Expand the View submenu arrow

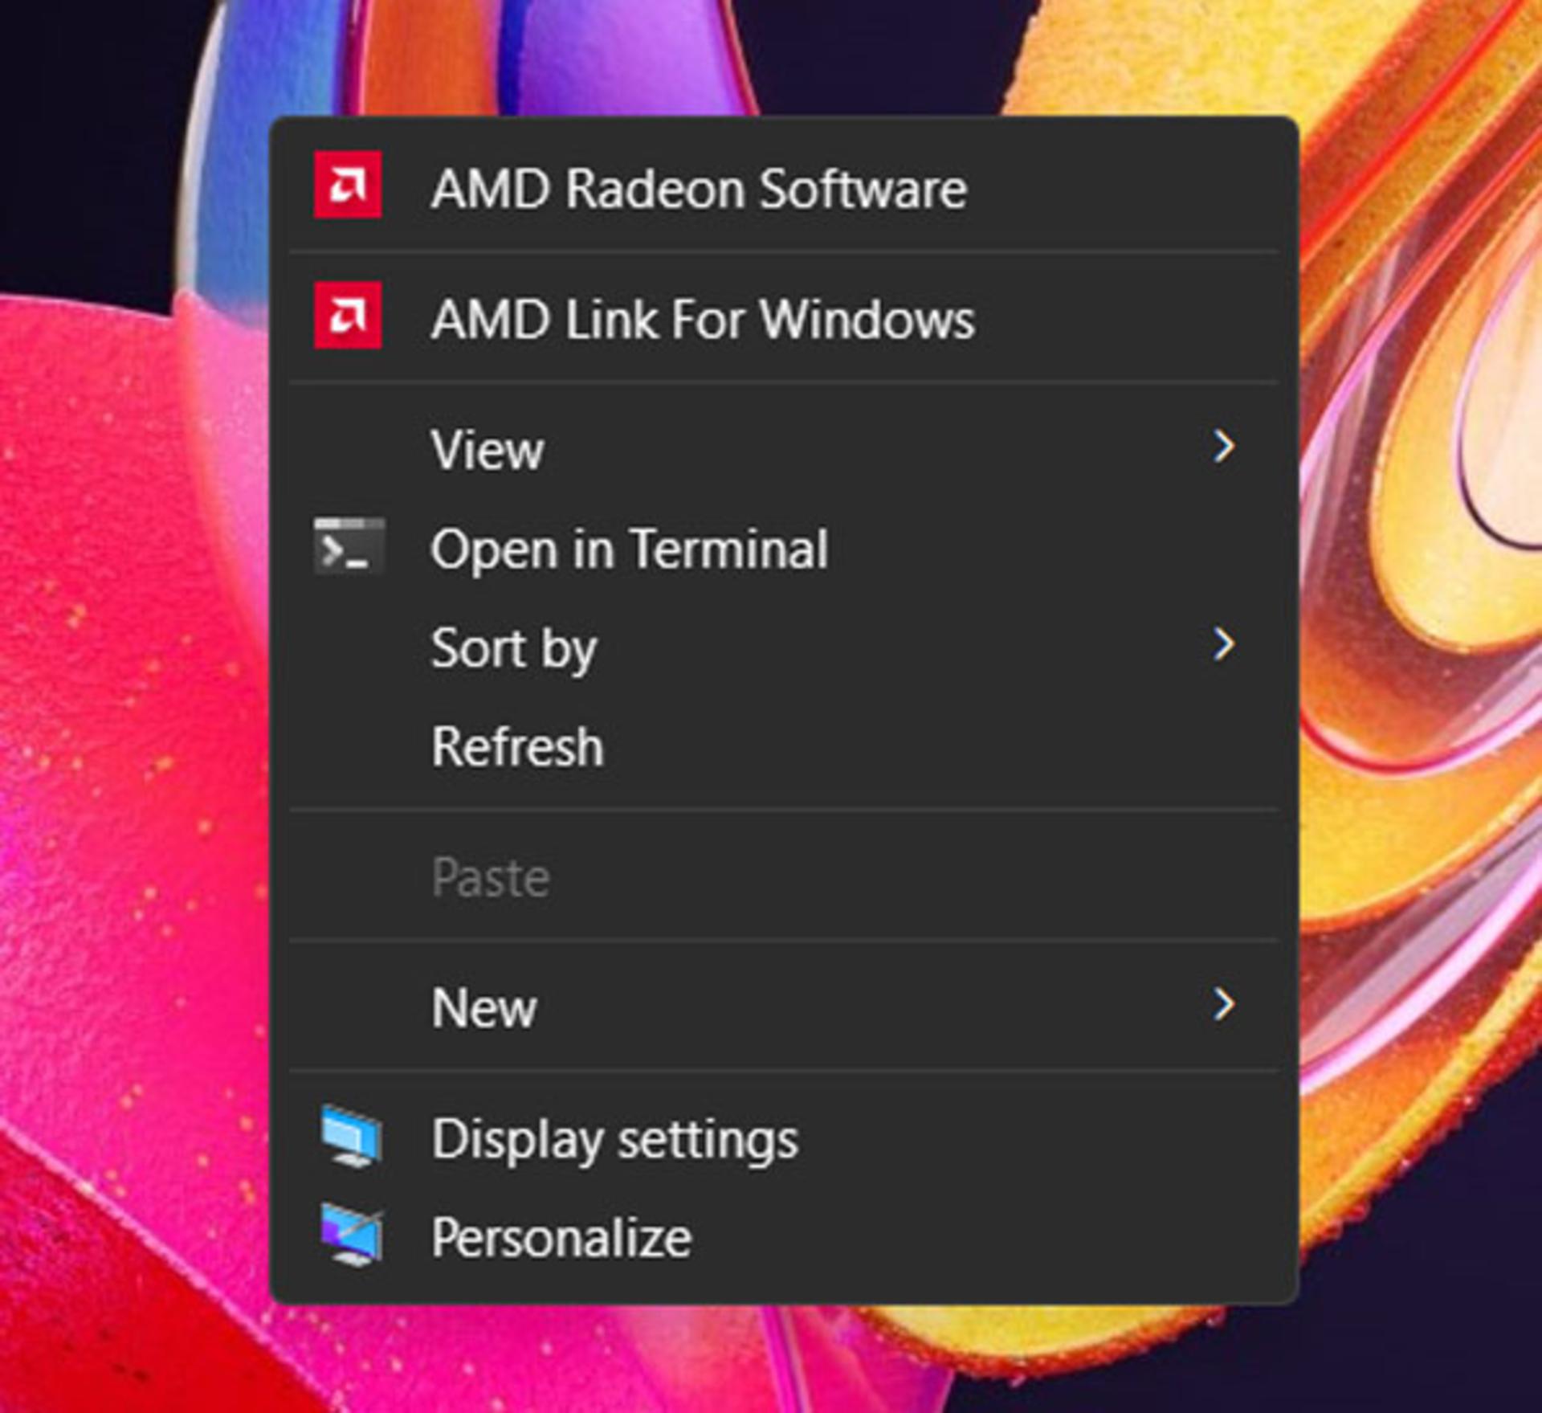coord(1223,447)
